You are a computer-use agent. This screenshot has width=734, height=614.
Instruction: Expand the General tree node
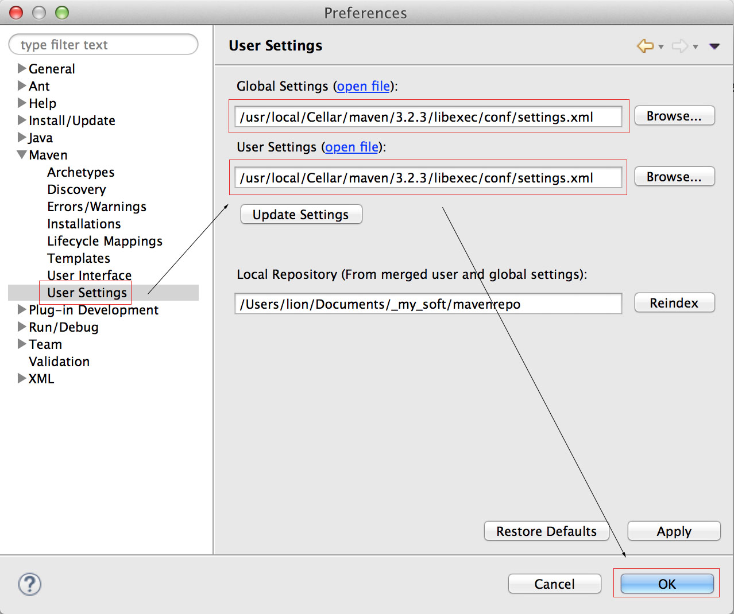click(22, 68)
